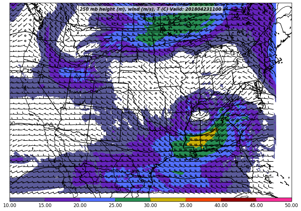Click the orange-red 35–40 colorbar segment
Viewport: 301px width, 211px height.
click(x=203, y=200)
